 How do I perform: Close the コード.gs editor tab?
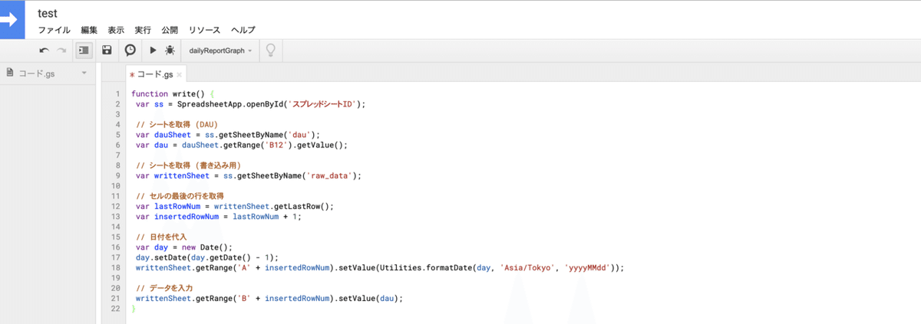tap(180, 75)
